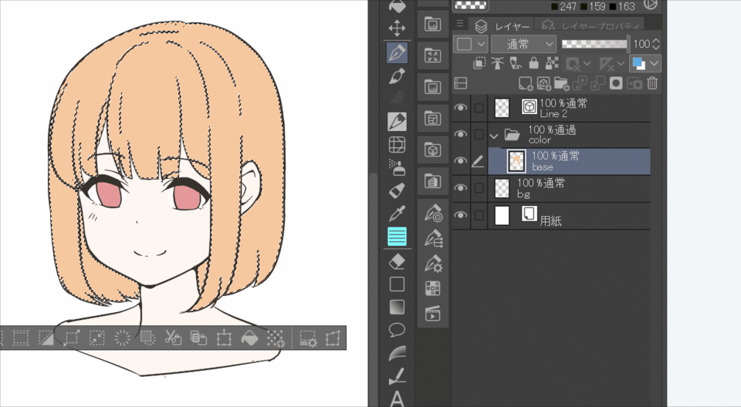Click Clear outside selection icon

pos(148,338)
